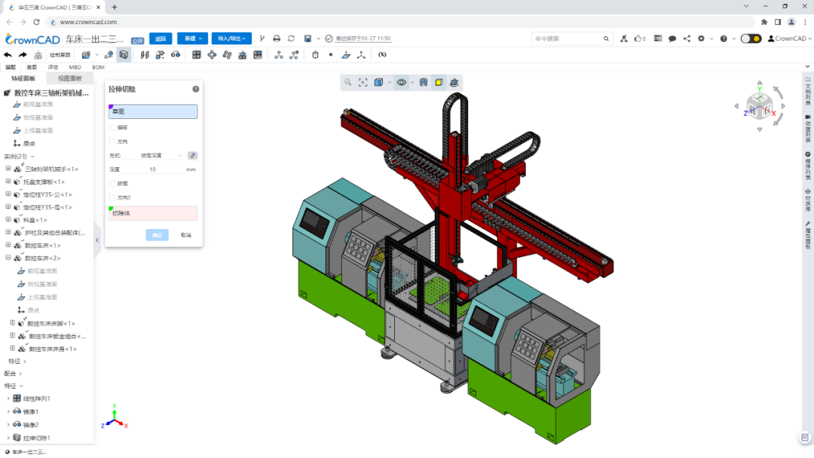The image size is (814, 458).
Task: Expand the 线性阵列1 feature
Action: (8, 398)
